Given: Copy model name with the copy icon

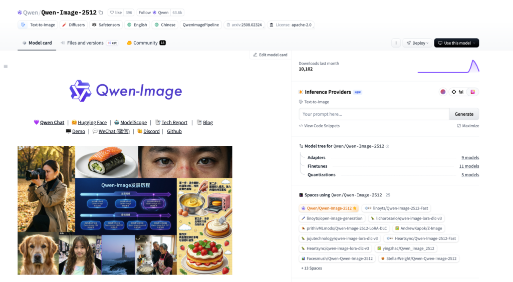Looking at the screenshot, I should click(101, 13).
